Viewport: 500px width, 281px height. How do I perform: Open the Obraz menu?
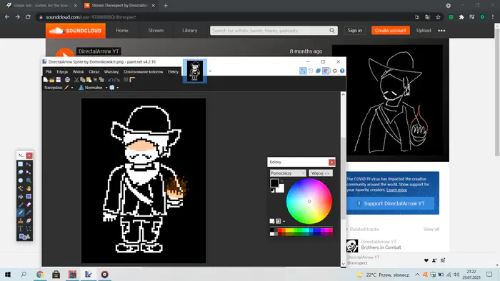pyautogui.click(x=94, y=71)
